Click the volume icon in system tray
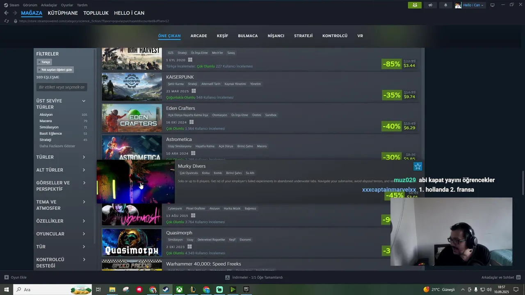Viewport: 525px width, 295px height. 489,290
